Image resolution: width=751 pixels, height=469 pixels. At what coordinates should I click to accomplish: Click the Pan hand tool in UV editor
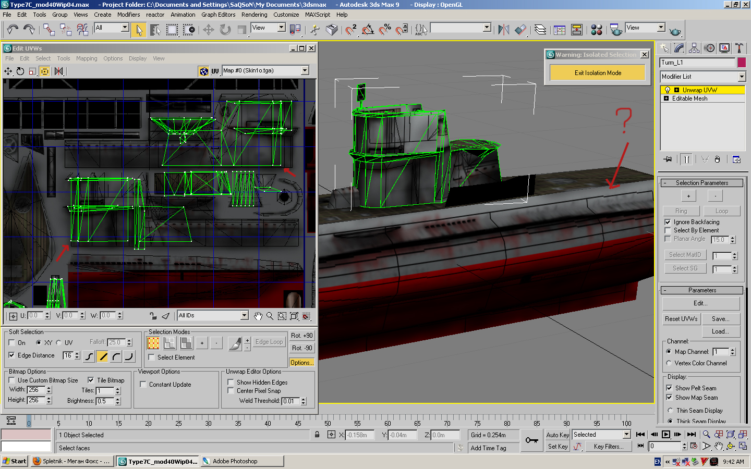pyautogui.click(x=258, y=316)
